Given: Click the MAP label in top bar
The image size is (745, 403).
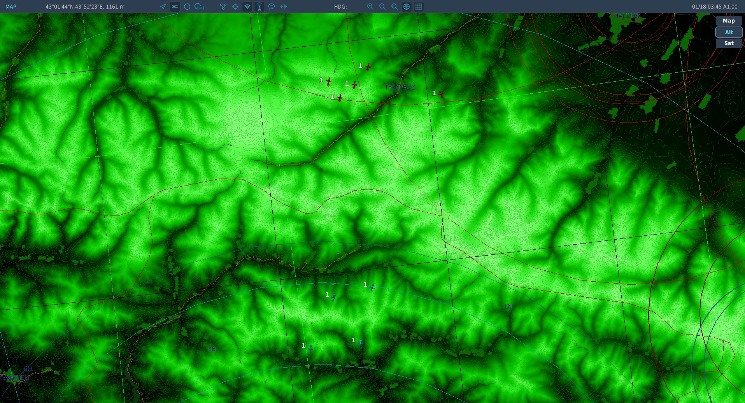Looking at the screenshot, I should pos(11,7).
